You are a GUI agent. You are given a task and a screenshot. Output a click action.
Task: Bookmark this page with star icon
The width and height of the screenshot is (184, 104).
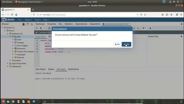pyautogui.click(x=145, y=15)
